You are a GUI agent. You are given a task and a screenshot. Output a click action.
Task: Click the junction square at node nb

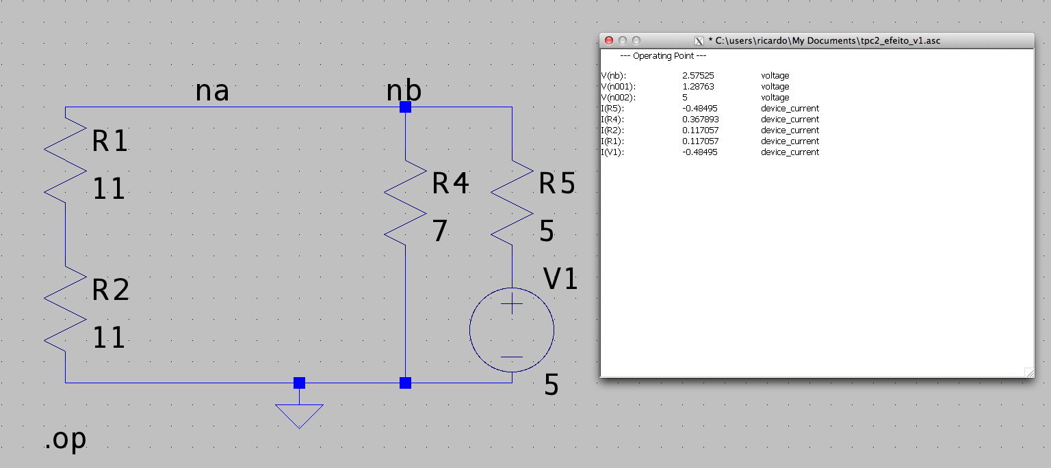pyautogui.click(x=405, y=107)
